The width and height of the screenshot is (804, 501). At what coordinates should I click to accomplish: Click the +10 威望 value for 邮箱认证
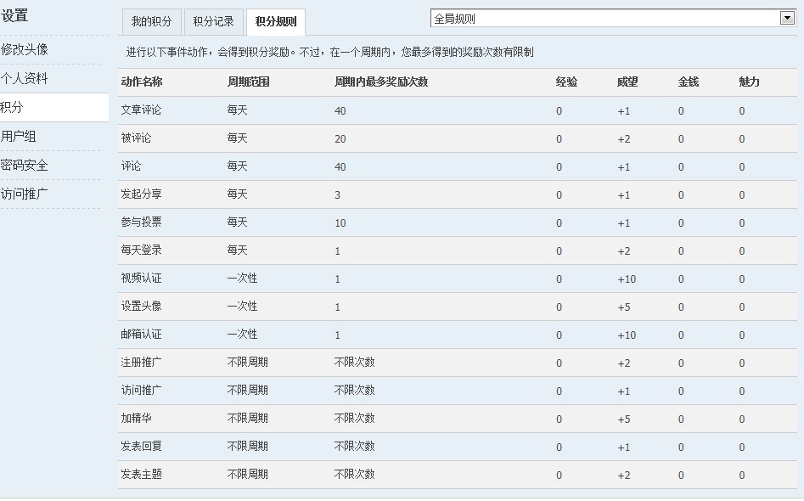(x=627, y=335)
